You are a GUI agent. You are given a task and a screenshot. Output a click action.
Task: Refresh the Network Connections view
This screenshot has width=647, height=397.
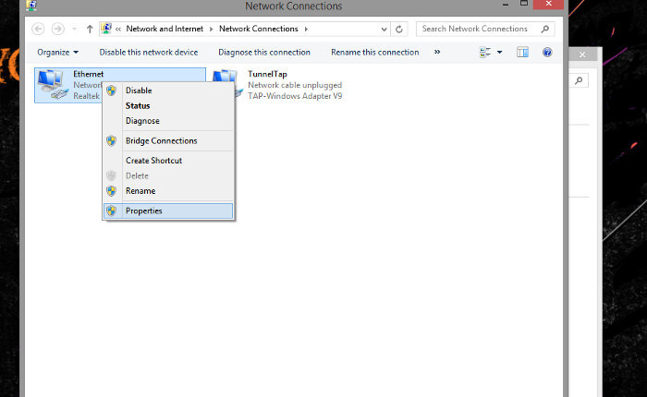pos(399,30)
